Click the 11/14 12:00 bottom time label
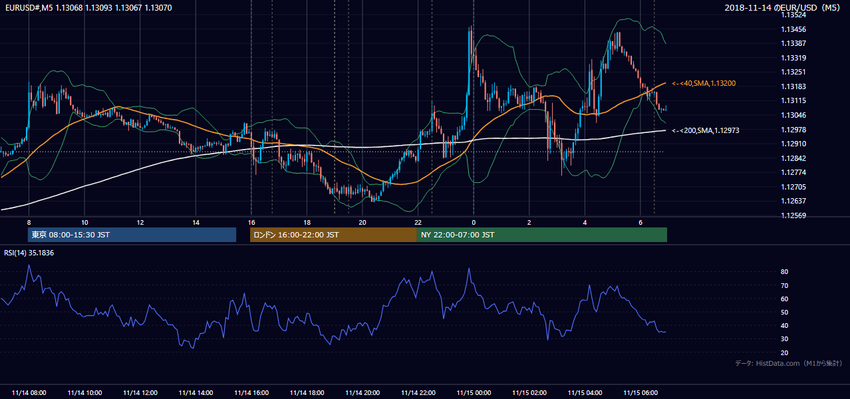This screenshot has width=850, height=399. pos(140,393)
